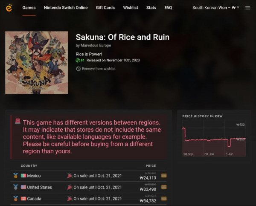256x206 pixels.
Task: Click the Marvelous Europe publisher link
Action: point(96,45)
